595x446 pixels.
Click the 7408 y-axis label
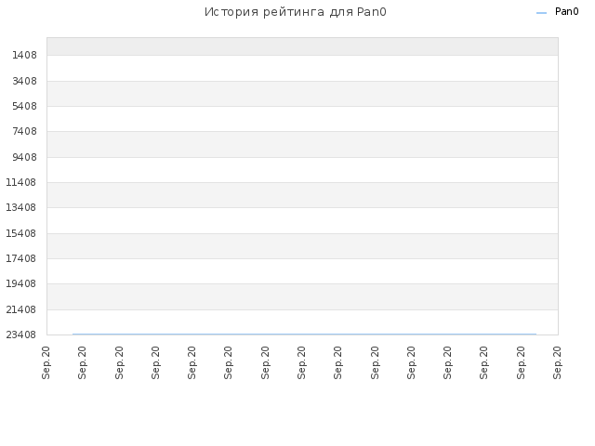[x=25, y=132]
